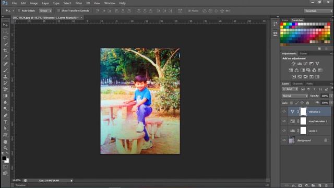Select the Vibrance 1 layer mask thumbnail
The height and width of the screenshot is (188, 334).
point(303,111)
